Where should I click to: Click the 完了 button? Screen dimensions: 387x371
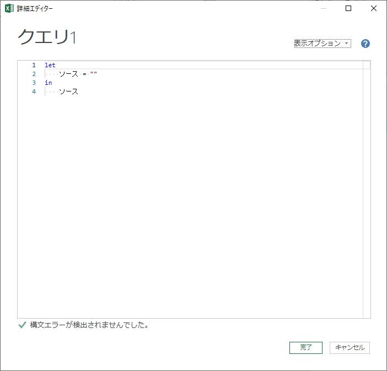coord(306,347)
